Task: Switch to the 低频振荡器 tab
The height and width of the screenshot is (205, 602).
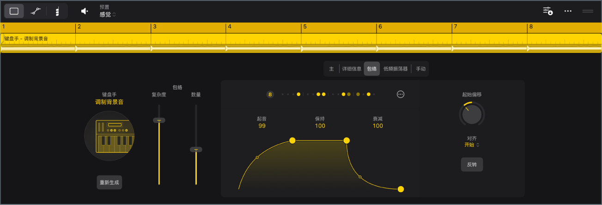Action: (x=395, y=69)
